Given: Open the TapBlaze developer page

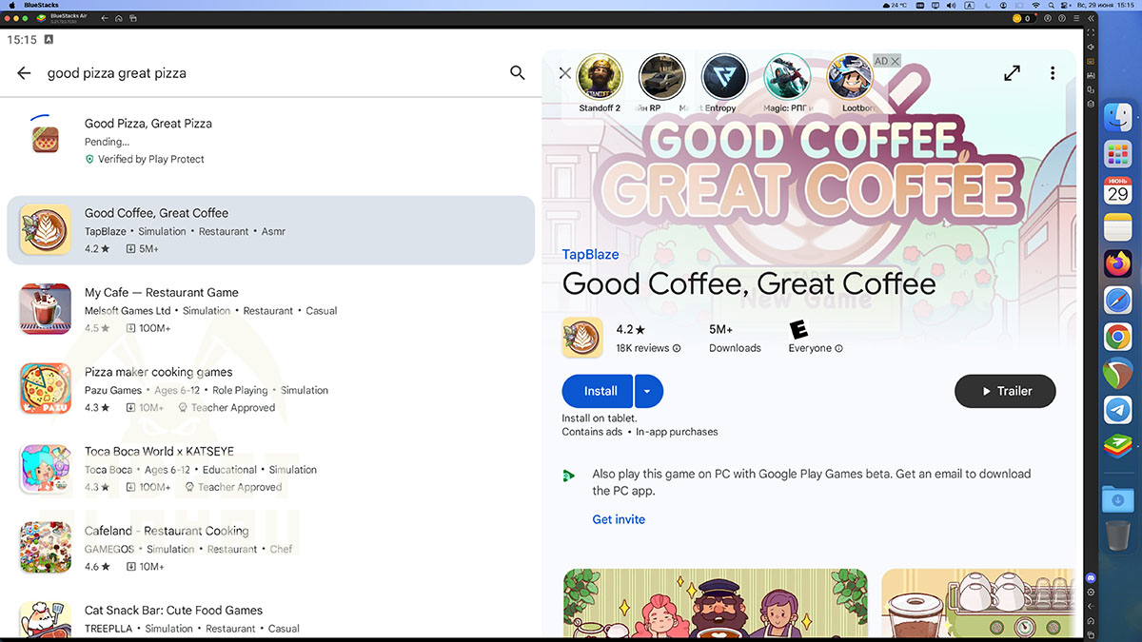Looking at the screenshot, I should [x=590, y=254].
